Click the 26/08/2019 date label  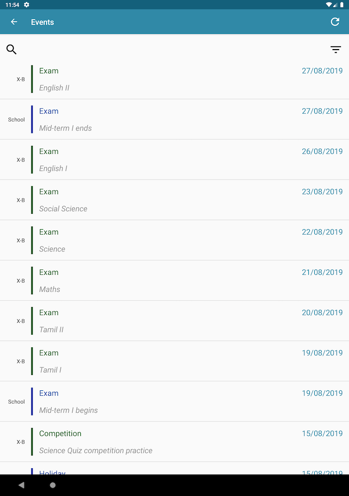click(x=322, y=151)
